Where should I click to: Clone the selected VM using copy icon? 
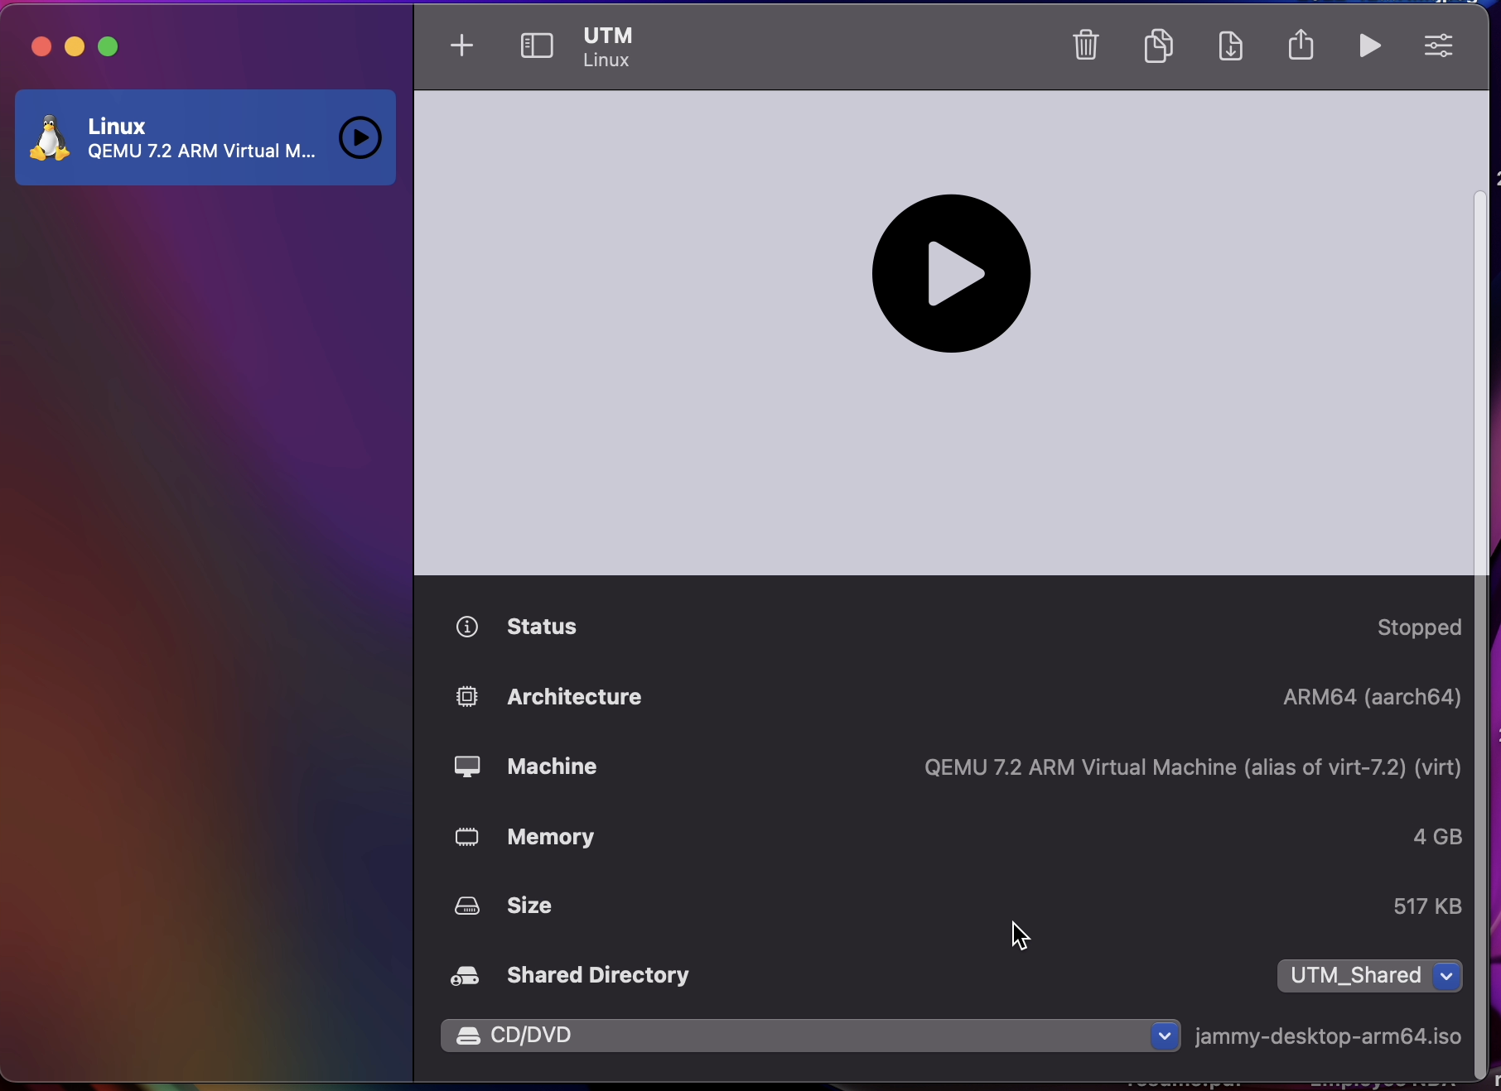click(x=1159, y=45)
